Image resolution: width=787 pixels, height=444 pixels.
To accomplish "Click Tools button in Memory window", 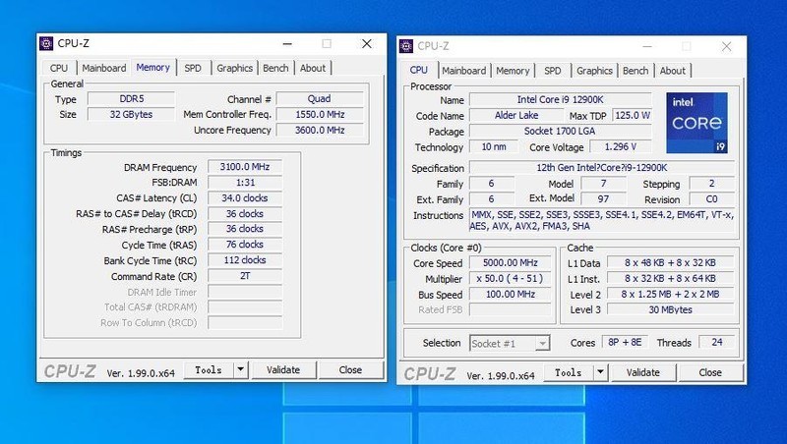I will 209,369.
